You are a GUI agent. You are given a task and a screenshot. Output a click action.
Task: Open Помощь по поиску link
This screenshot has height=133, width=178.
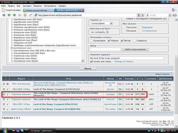coord(124,61)
